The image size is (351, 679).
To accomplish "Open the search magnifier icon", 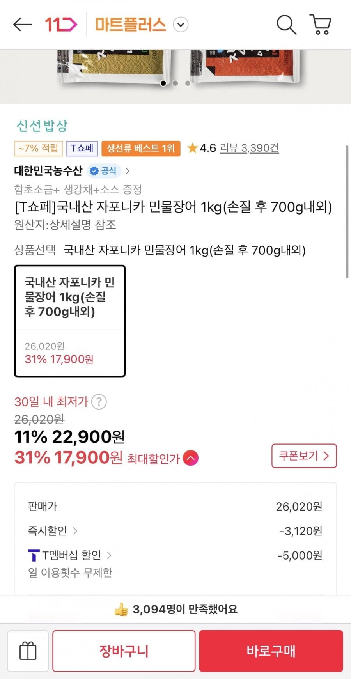I will (x=286, y=25).
